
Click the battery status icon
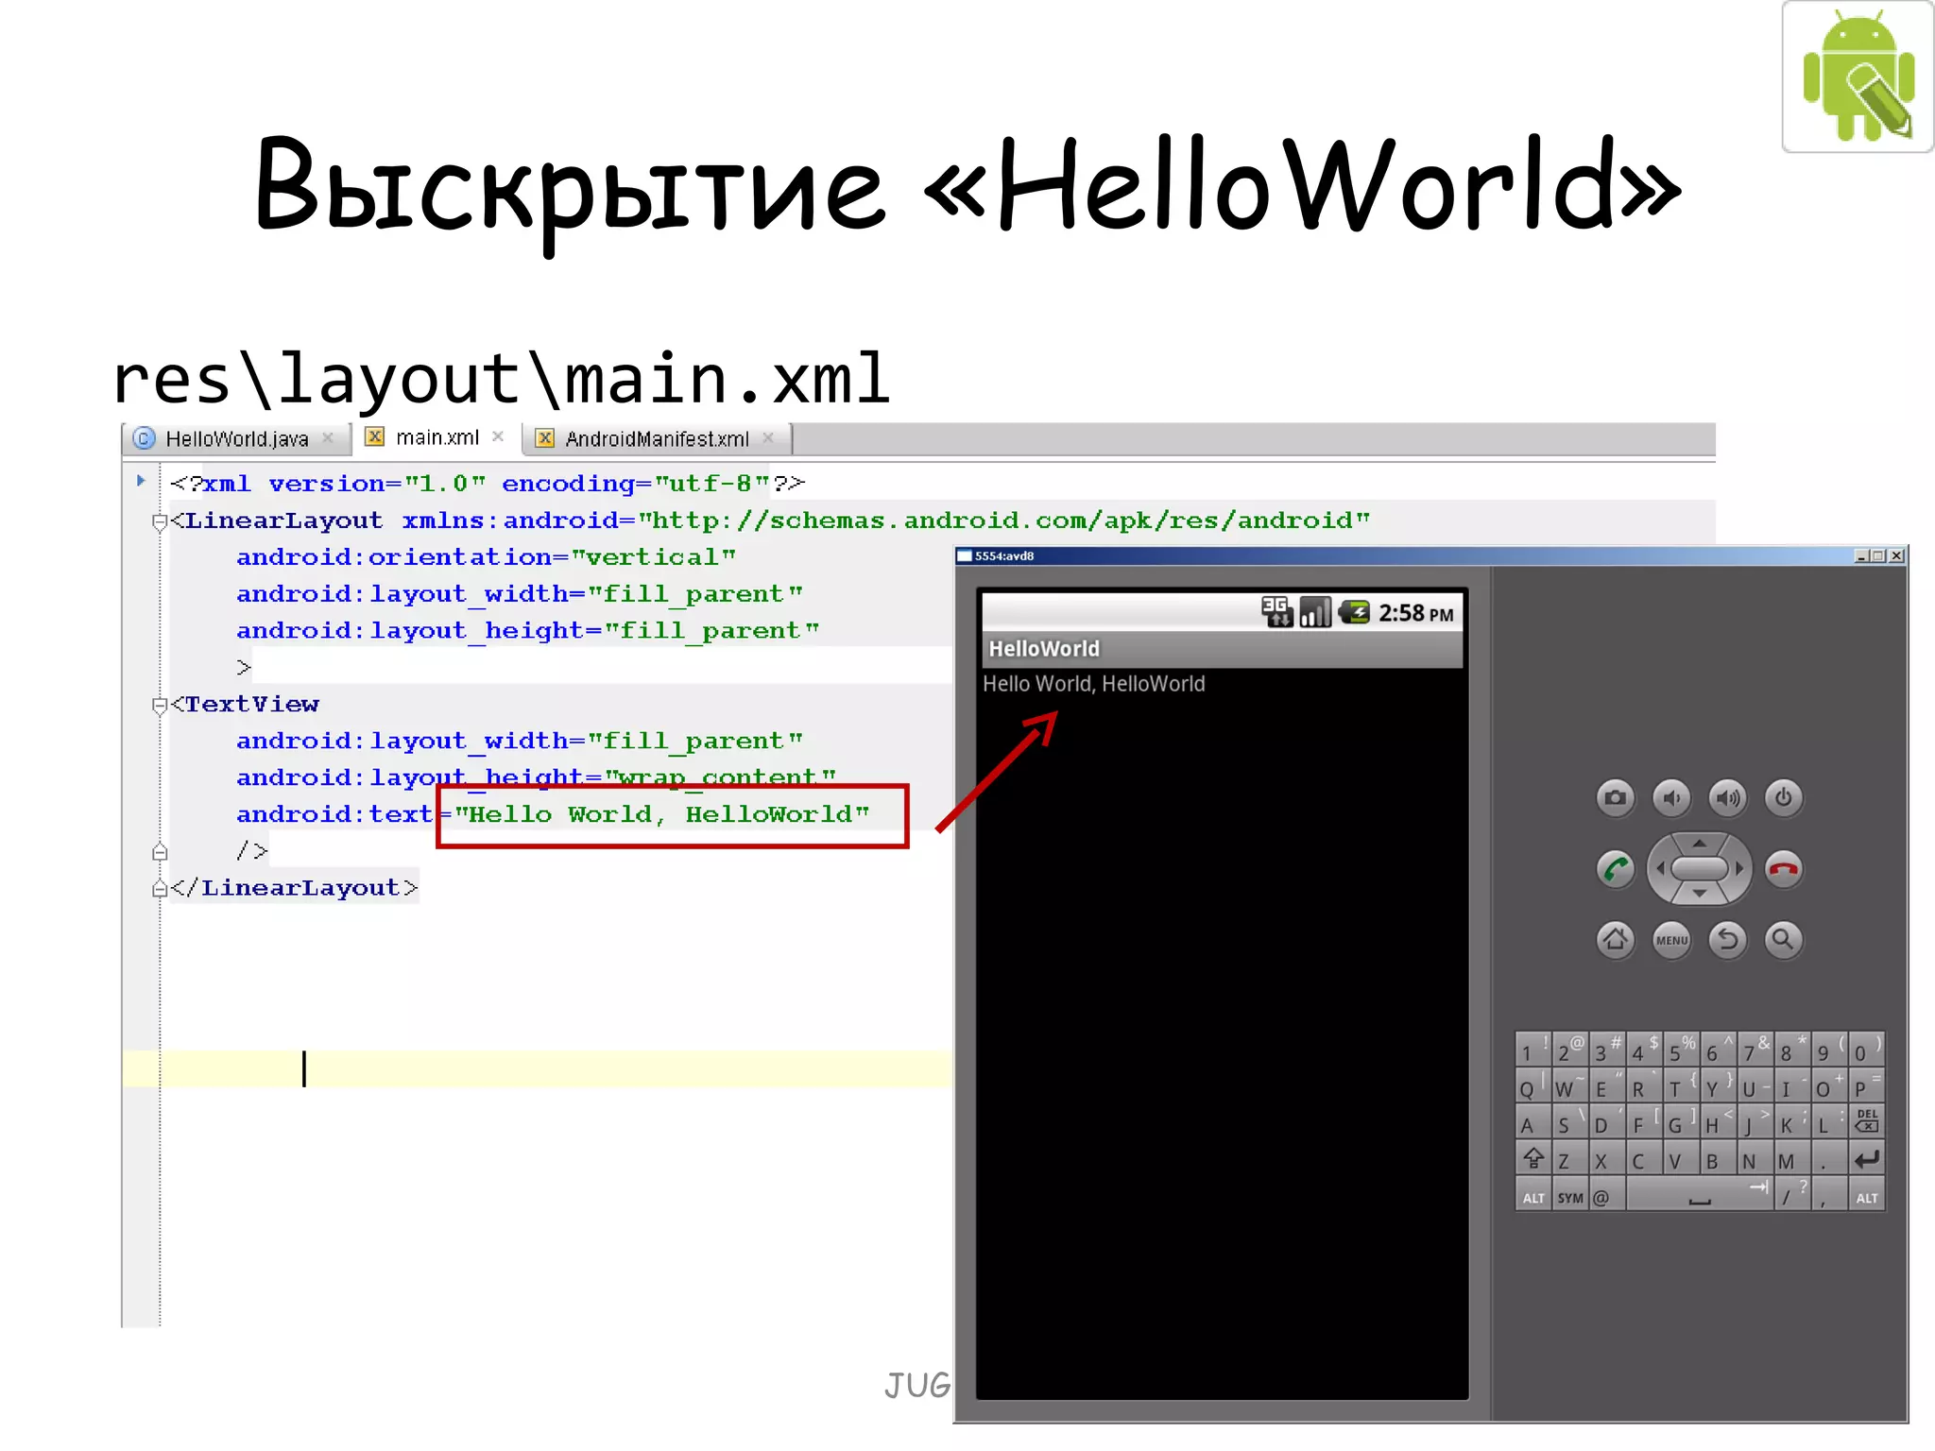click(1354, 612)
